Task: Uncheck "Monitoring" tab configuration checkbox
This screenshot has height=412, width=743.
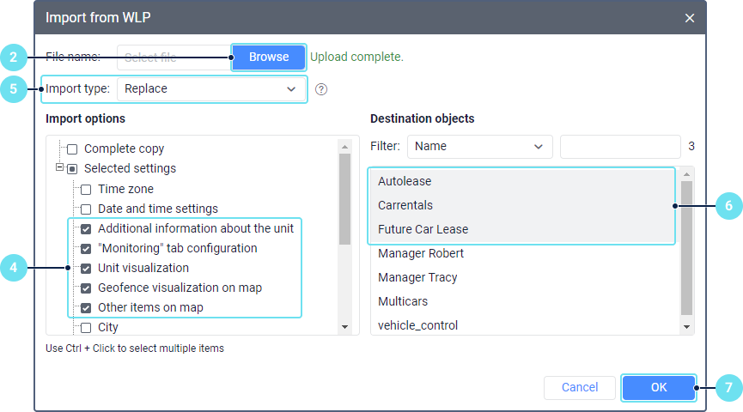Action: 86,249
